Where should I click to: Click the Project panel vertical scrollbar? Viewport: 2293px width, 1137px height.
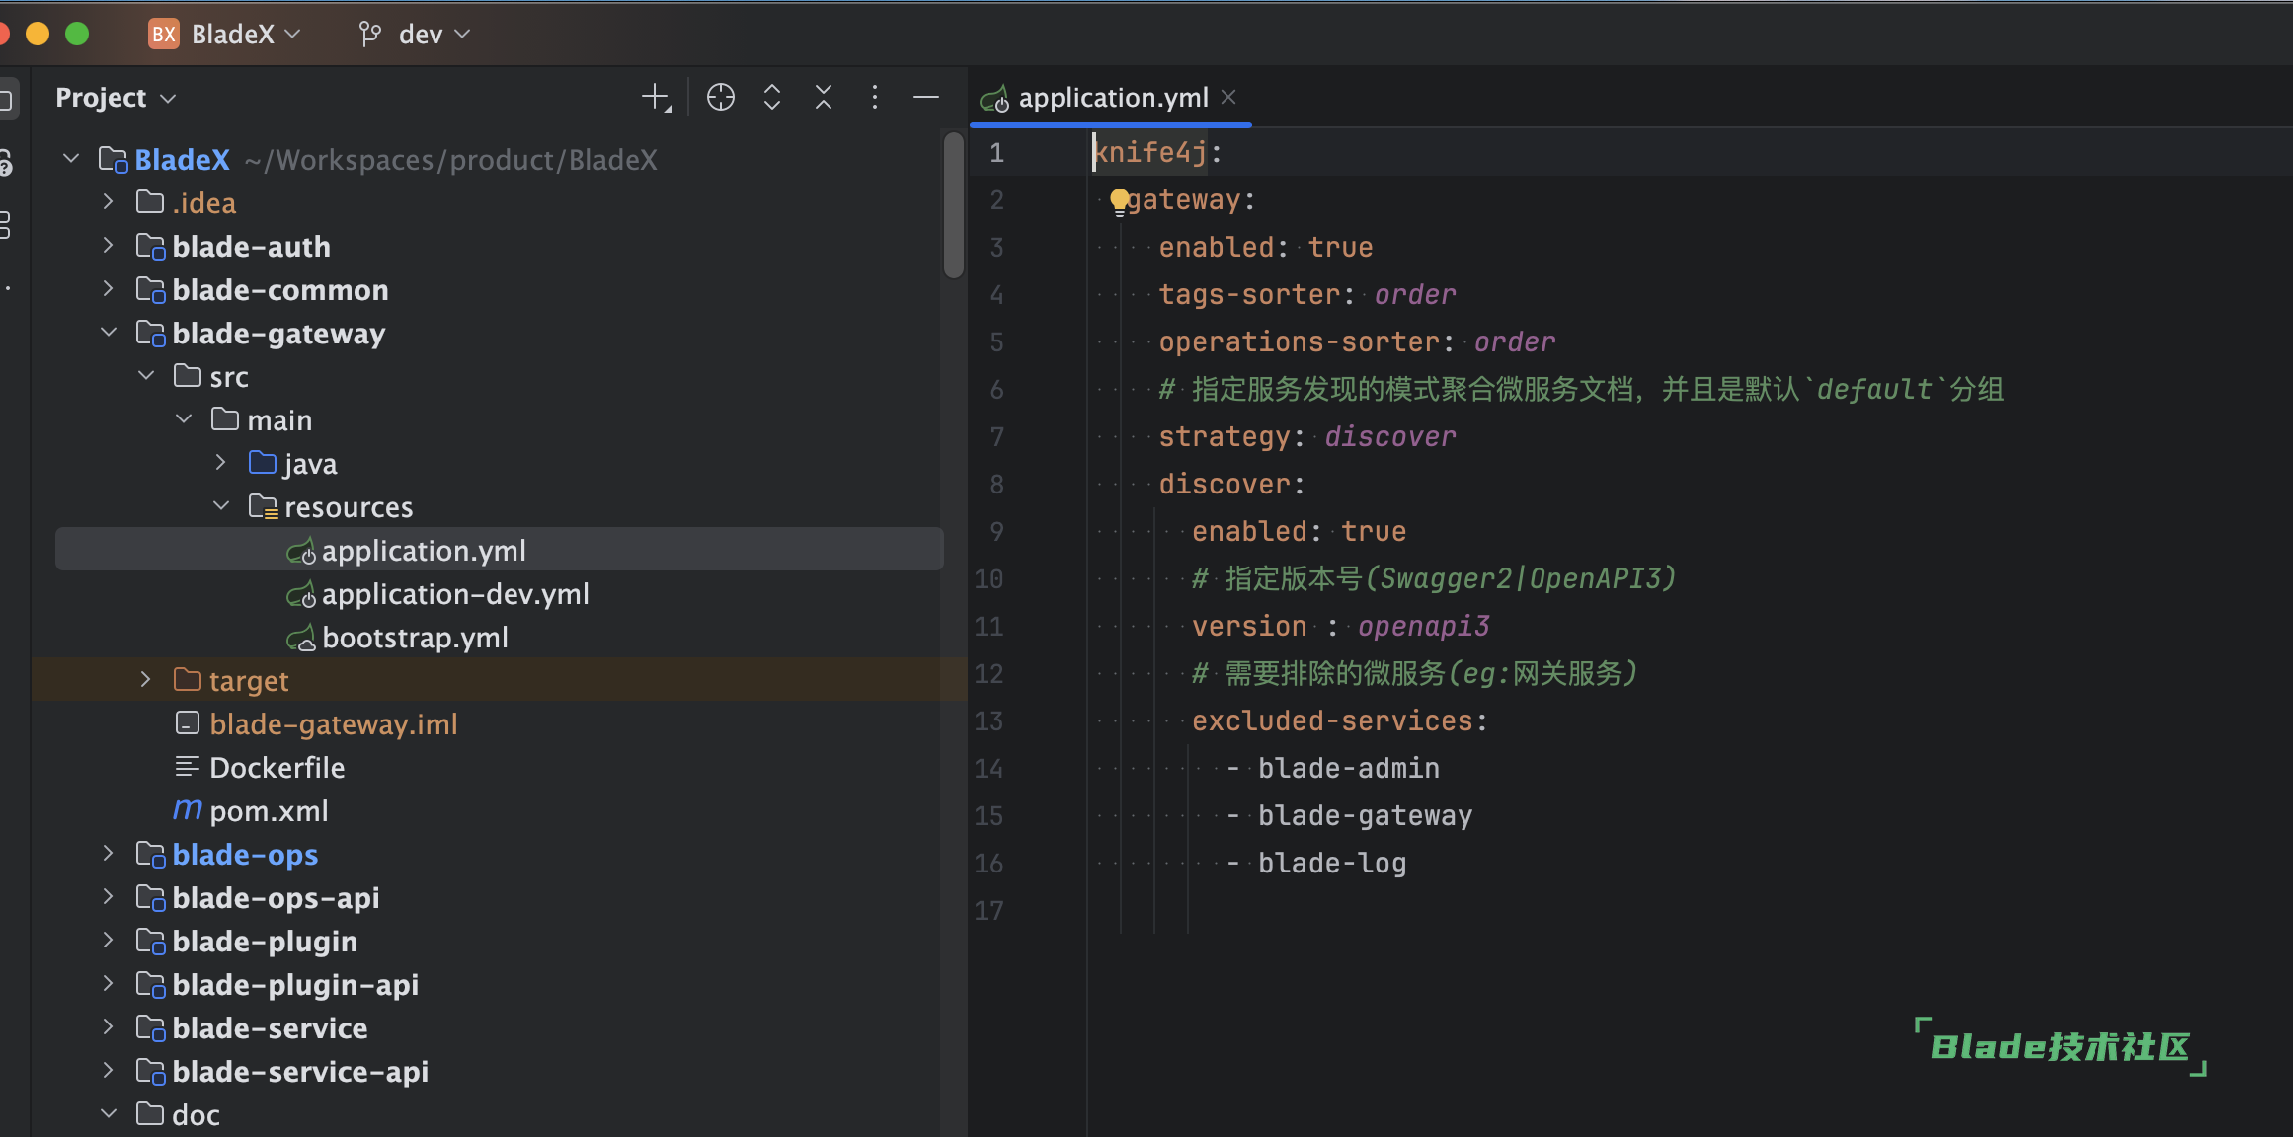[x=953, y=205]
